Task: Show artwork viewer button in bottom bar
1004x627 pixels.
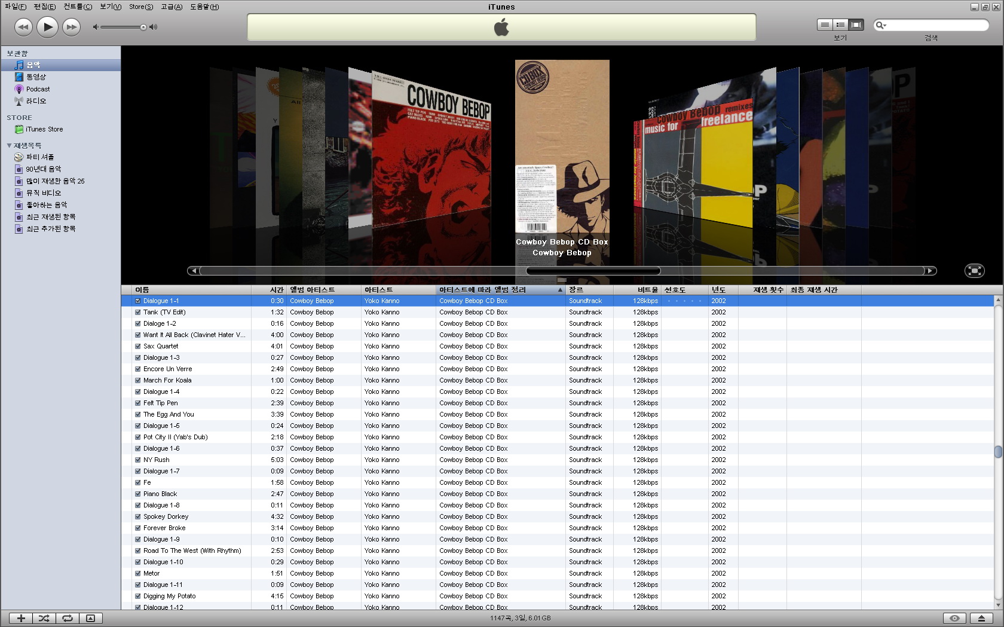Action: [91, 619]
